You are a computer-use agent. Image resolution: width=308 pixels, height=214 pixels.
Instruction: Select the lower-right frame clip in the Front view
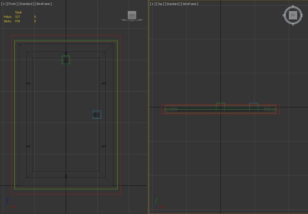pos(104,146)
